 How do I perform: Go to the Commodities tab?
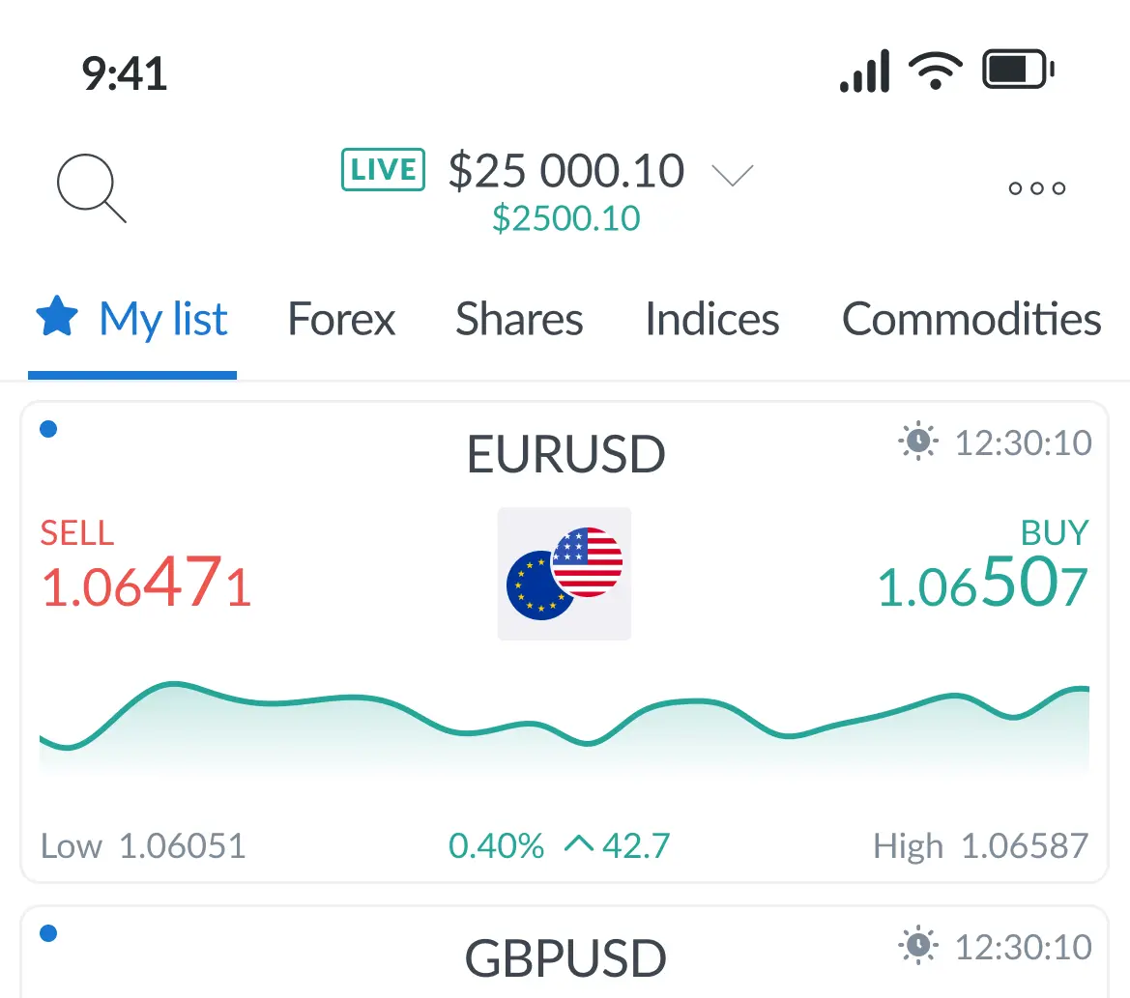[x=971, y=319]
